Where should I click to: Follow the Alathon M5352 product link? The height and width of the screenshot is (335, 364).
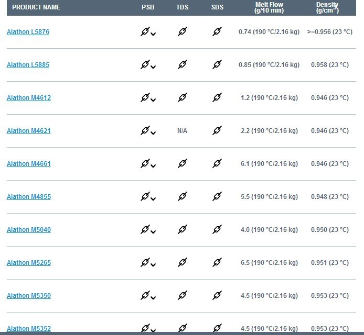(28, 328)
